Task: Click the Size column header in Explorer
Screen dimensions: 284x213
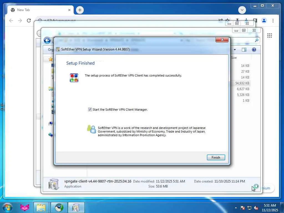Action: coord(234,58)
